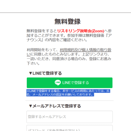Open the 利用規約及び個人情報の取り扱い link
This screenshot has width=131, height=131.
click(x=85, y=50)
